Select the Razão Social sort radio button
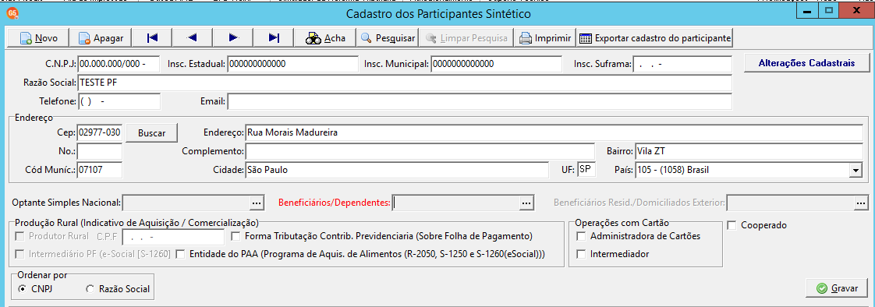The width and height of the screenshot is (875, 307). point(90,288)
